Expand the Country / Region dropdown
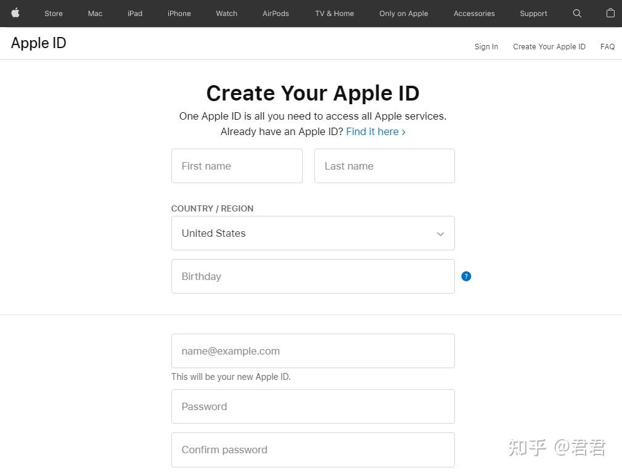622x473 pixels. click(x=440, y=233)
